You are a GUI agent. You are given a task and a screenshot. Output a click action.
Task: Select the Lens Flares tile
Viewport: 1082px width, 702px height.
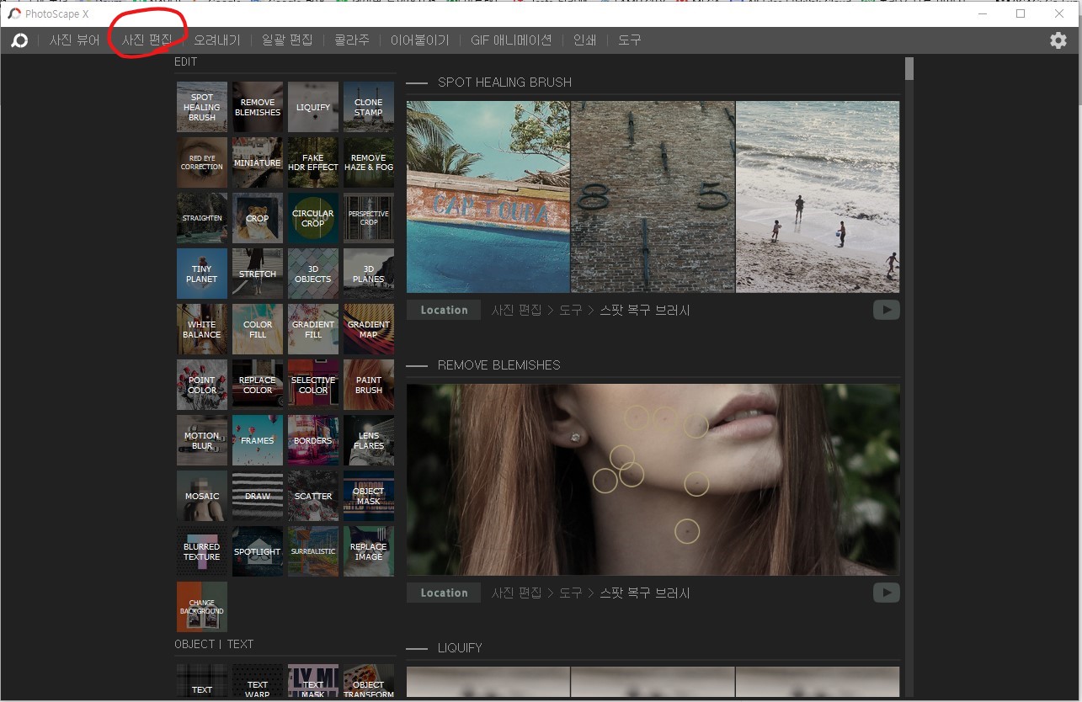(x=369, y=440)
